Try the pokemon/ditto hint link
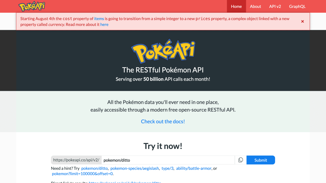 point(95,168)
